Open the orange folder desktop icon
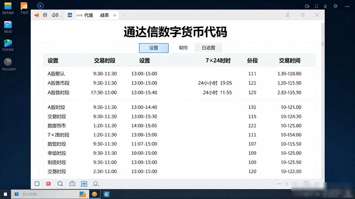The height and width of the screenshot is (199, 355). 24,6
